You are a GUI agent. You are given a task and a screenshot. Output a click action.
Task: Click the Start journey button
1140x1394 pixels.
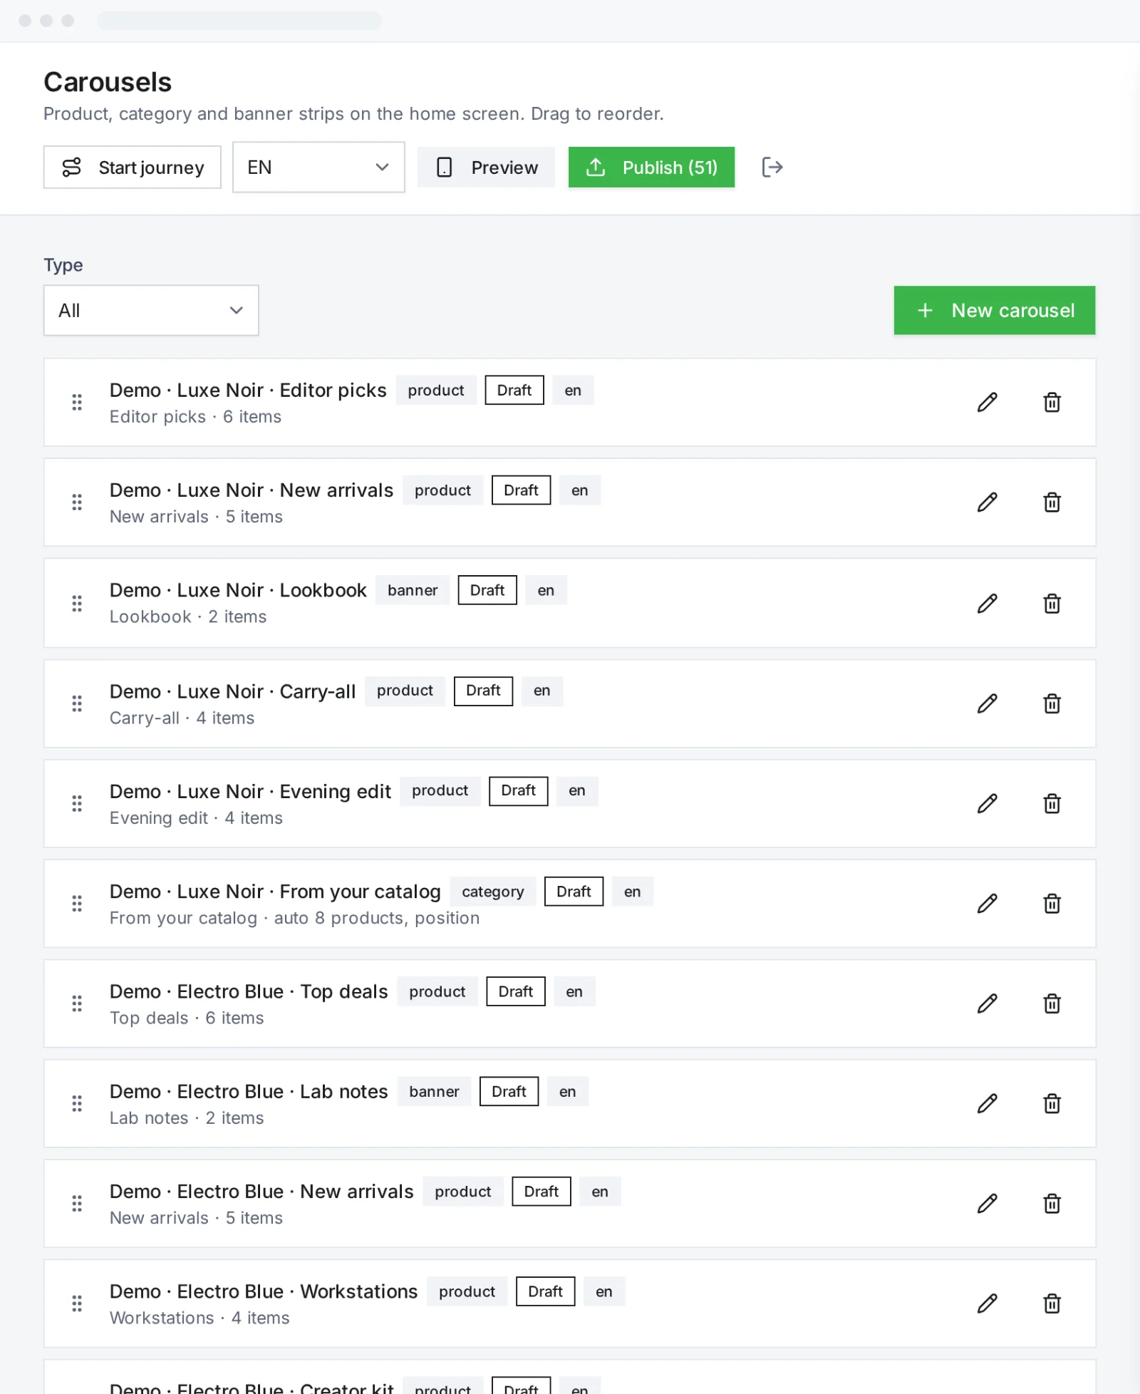coord(132,167)
